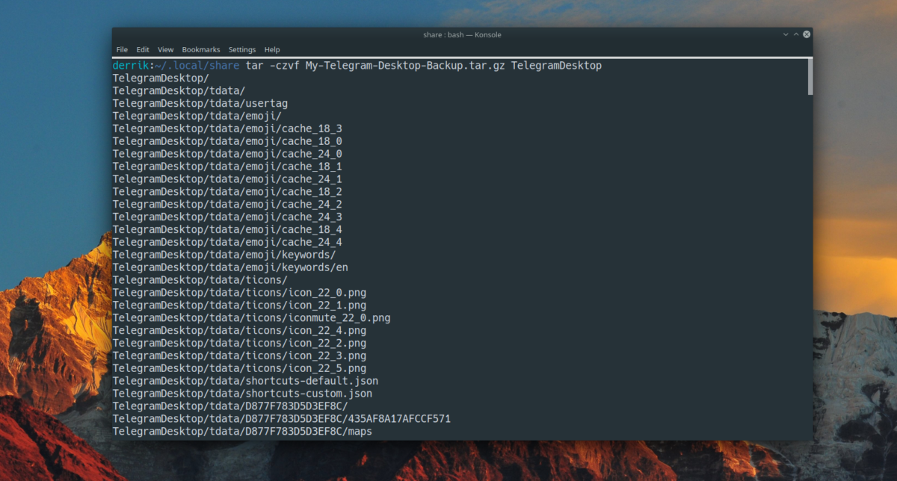The height and width of the screenshot is (481, 897).
Task: Click the tar -czvf command text
Action: pyautogui.click(x=422, y=66)
